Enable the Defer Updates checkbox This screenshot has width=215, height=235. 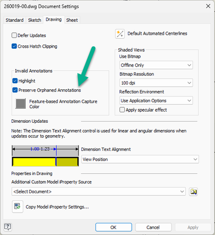(x=14, y=35)
